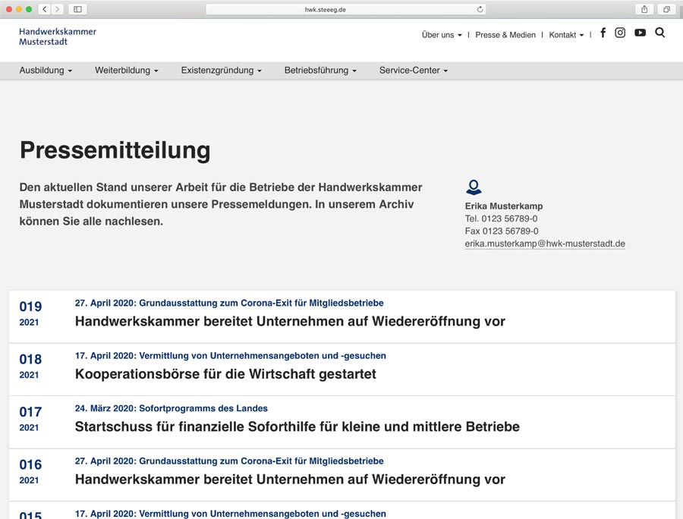Viewport: 683px width, 519px height.
Task: Open the Existenzgründung dropdown
Action: [221, 71]
